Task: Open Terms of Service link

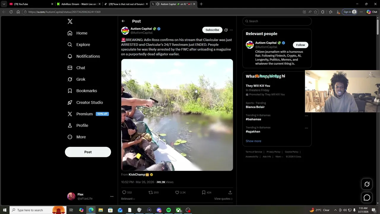Action: (254, 152)
